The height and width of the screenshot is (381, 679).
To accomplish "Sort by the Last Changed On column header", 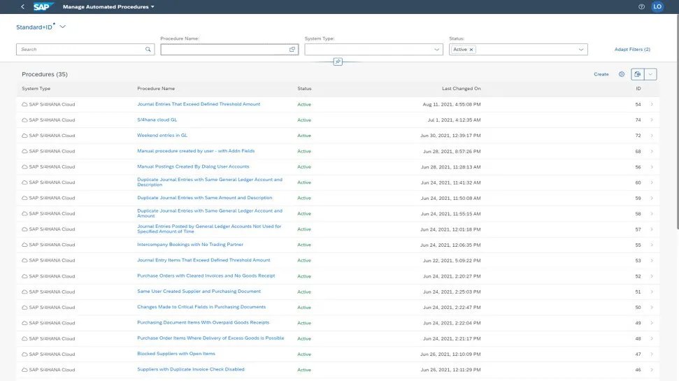I will [461, 89].
